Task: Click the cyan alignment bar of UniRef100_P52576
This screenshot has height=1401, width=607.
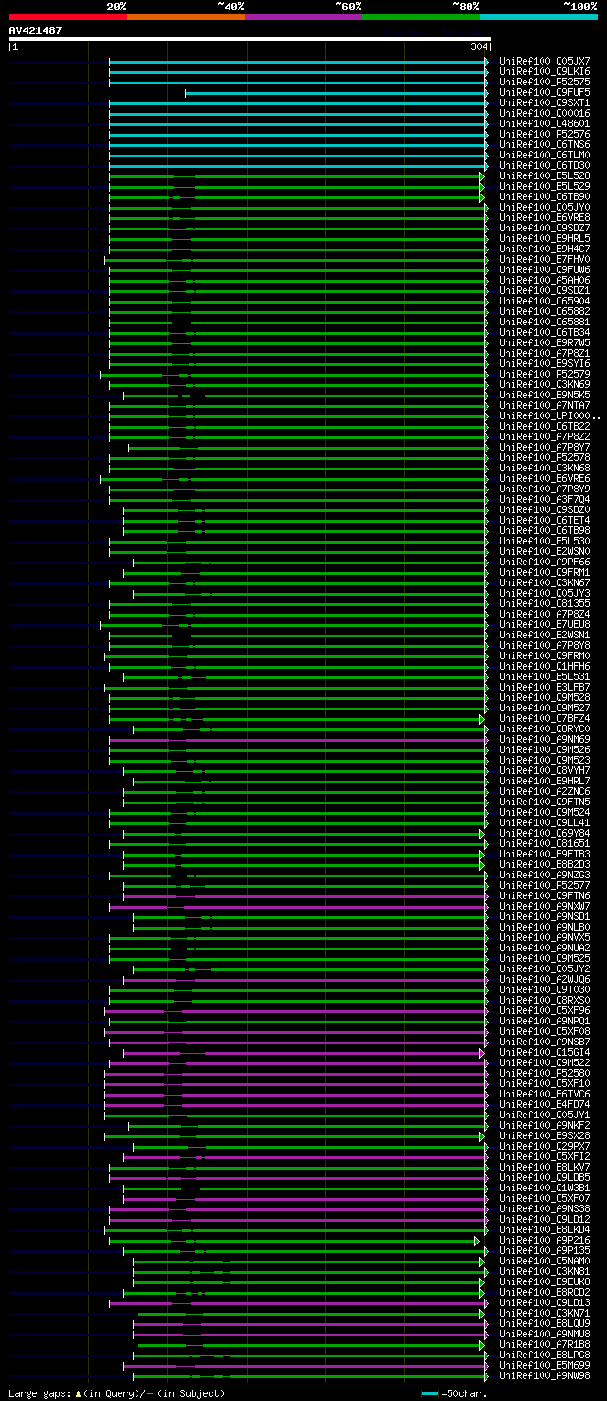Action: coord(297,135)
